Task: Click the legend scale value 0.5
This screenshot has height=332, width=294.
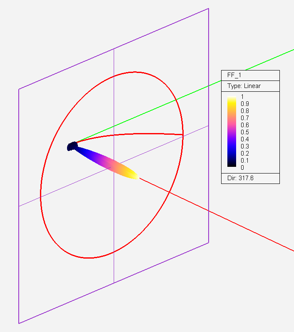Action: 245,132
